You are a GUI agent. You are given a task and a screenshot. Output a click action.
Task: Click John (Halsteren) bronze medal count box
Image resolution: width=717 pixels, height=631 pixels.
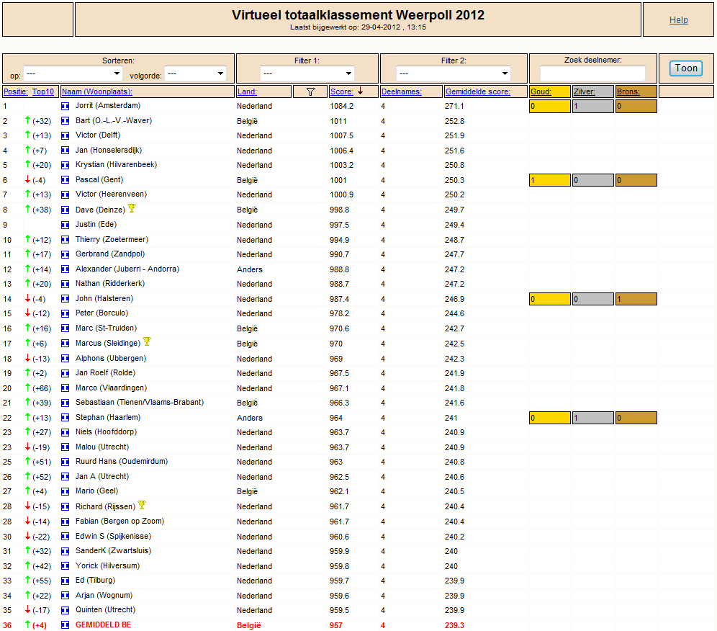[636, 299]
